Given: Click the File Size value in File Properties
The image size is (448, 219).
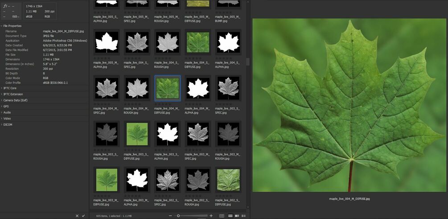Looking at the screenshot, I should point(48,54).
